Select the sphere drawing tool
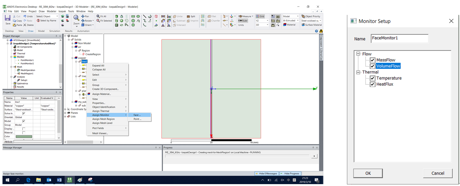Image resolution: width=460 pixels, height=186 pixels. pos(121,21)
